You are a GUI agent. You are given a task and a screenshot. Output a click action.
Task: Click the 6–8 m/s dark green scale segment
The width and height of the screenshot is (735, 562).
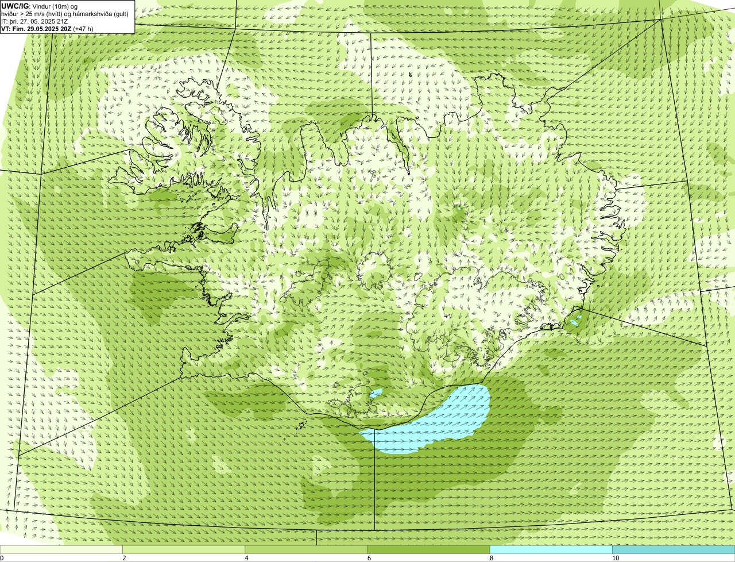428,549
